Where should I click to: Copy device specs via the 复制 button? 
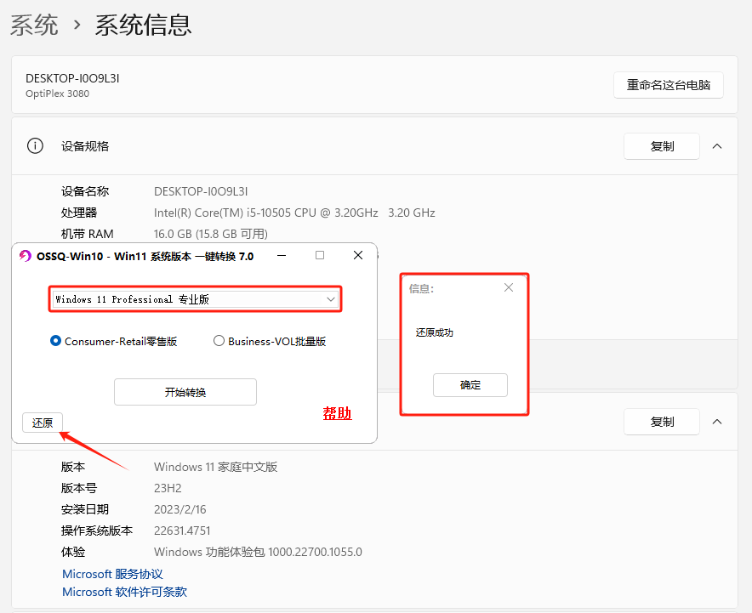[x=661, y=145]
